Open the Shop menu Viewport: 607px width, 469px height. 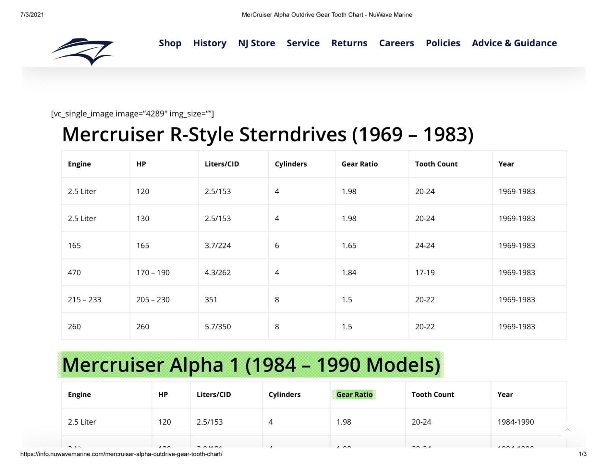point(170,43)
